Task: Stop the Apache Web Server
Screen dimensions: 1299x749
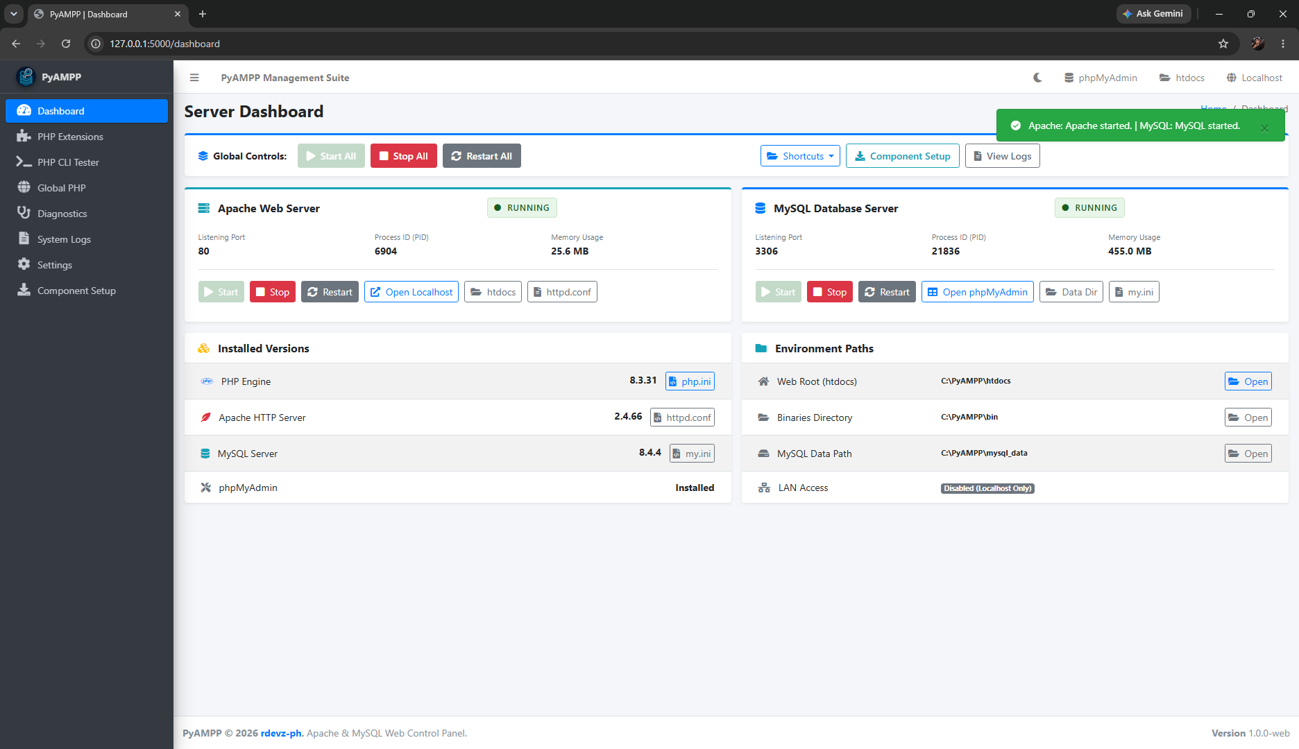Action: [273, 292]
